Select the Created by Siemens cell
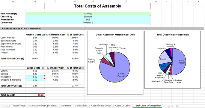205x108 pixels. pyautogui.click(x=88, y=16)
